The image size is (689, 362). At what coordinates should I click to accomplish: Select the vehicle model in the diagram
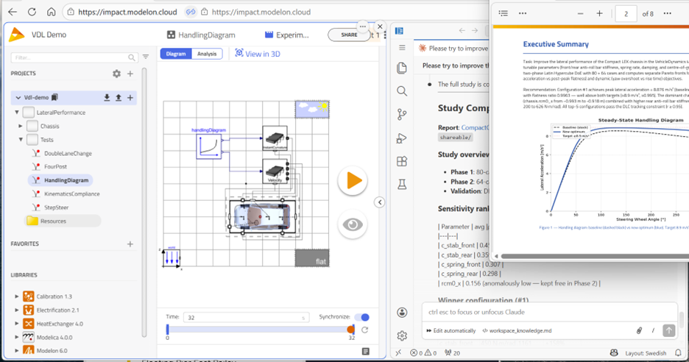(x=262, y=216)
